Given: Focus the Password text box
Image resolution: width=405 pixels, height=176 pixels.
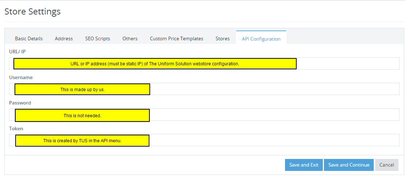Looking at the screenshot, I should (x=204, y=115).
